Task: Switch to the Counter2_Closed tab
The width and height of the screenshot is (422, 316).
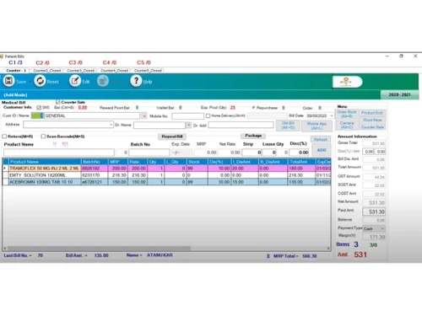Action: pyautogui.click(x=47, y=71)
